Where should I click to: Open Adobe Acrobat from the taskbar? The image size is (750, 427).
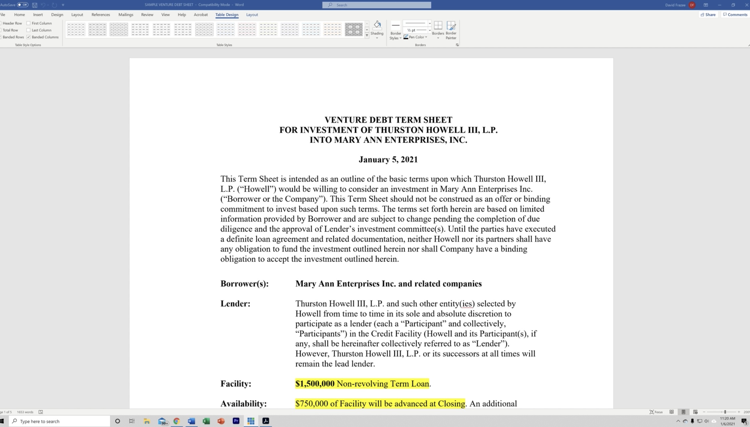[x=266, y=421]
